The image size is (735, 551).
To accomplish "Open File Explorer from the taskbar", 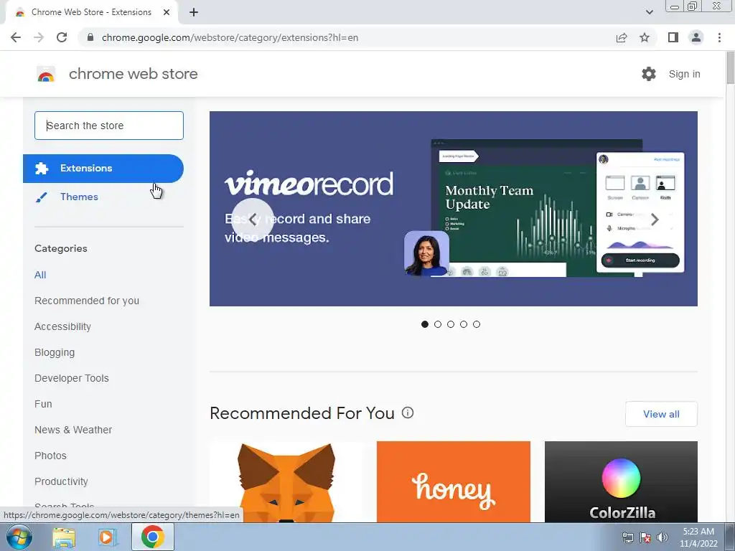I will point(64,537).
